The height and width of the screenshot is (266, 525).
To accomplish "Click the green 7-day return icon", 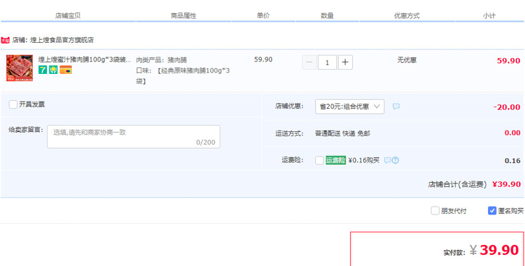I will tap(43, 70).
